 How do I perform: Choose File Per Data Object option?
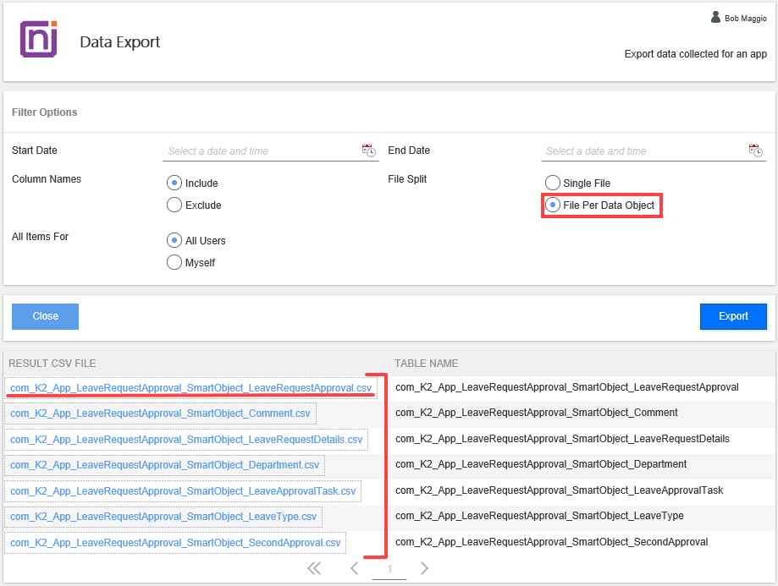[552, 205]
